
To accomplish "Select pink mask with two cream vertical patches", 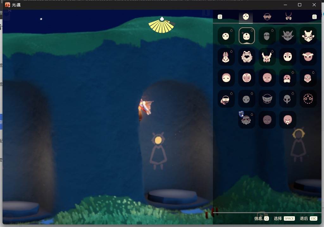I will [x=246, y=78].
